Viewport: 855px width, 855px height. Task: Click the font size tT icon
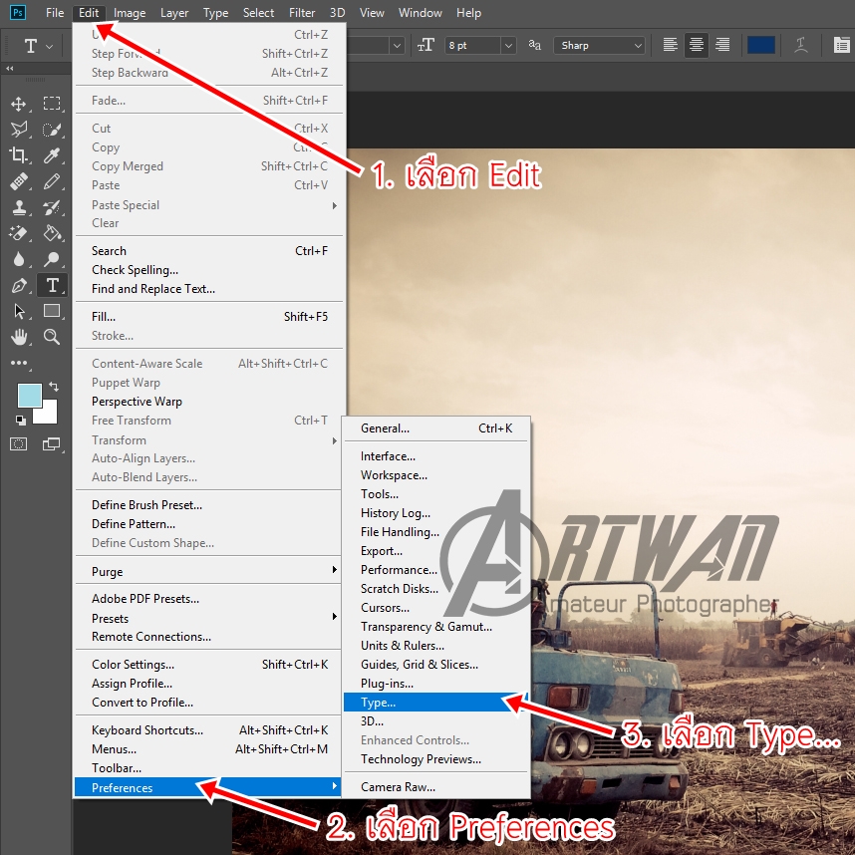click(x=426, y=45)
